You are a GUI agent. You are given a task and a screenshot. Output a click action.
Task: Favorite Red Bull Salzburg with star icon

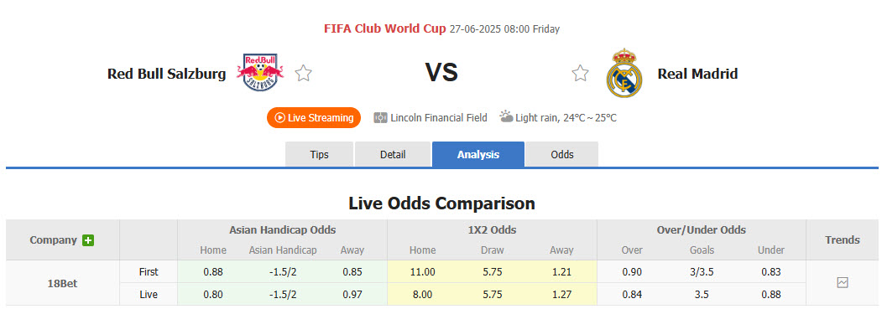[x=304, y=73]
